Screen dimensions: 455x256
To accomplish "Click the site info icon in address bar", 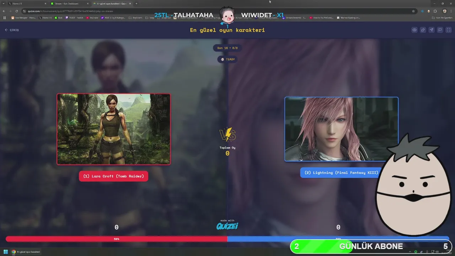I will [24, 11].
